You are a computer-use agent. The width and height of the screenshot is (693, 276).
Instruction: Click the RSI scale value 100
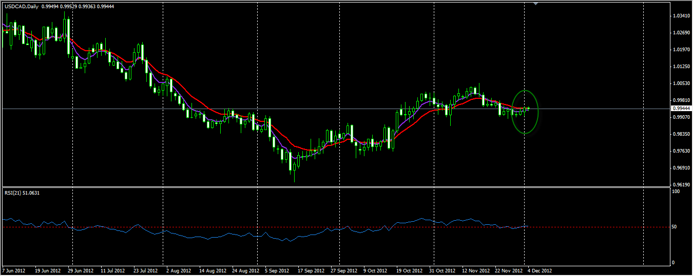(x=676, y=192)
